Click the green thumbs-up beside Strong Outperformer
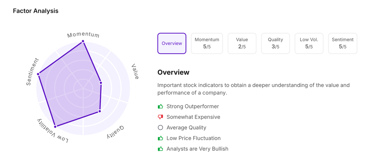Image resolution: width=373 pixels, height=166 pixels. pos(160,107)
